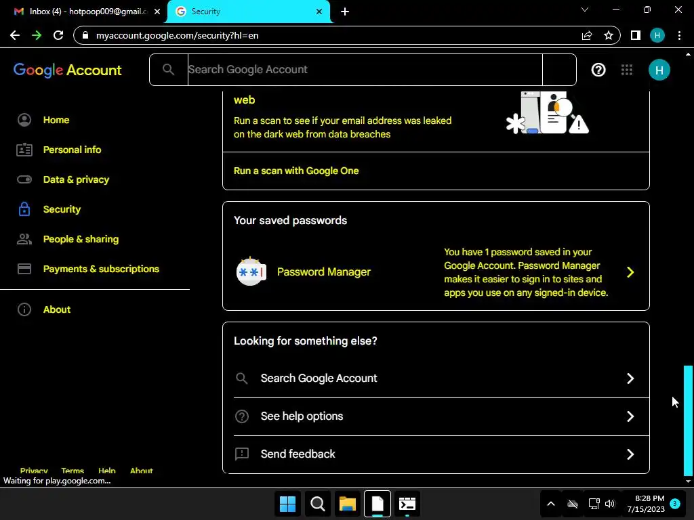This screenshot has height=520, width=694.
Task: Open the Chrome three-dot menu
Action: 679,35
